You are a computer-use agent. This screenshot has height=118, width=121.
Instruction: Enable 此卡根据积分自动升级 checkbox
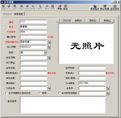click(7, 93)
